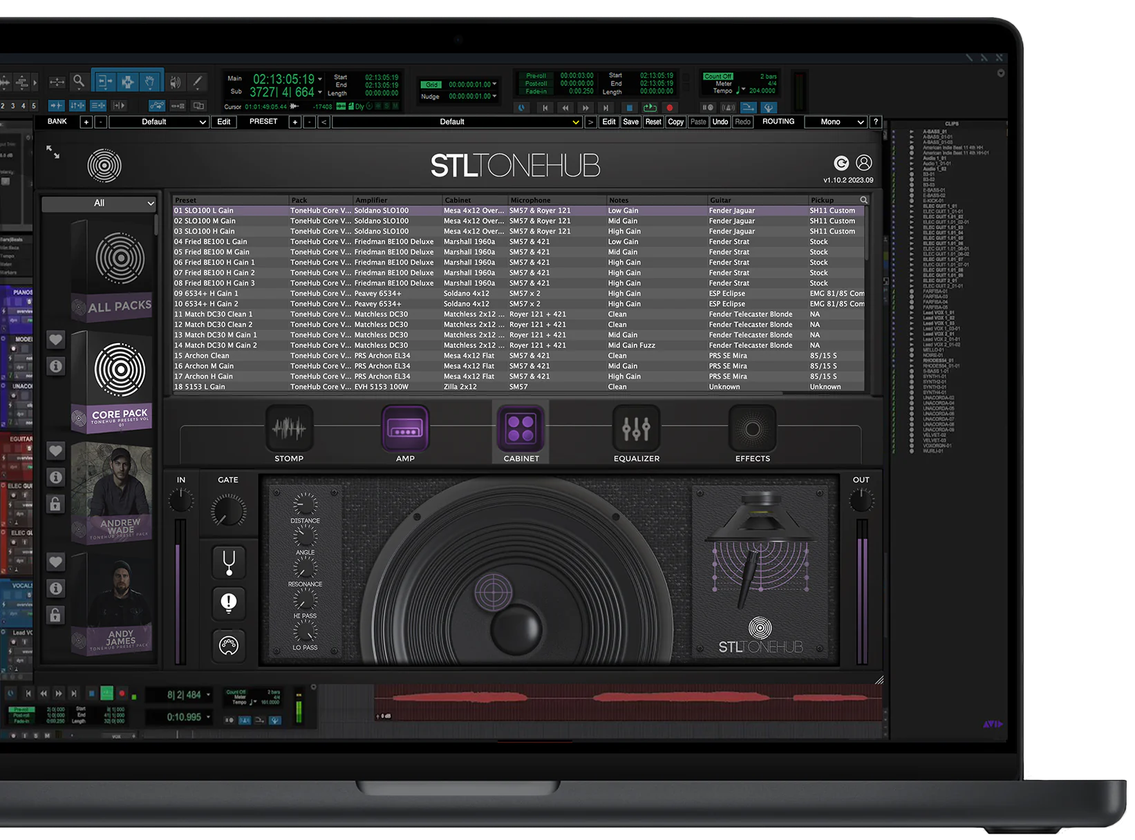Select preset row '09 6534+ H Gain 1'
This screenshot has width=1135, height=840.
(x=518, y=294)
